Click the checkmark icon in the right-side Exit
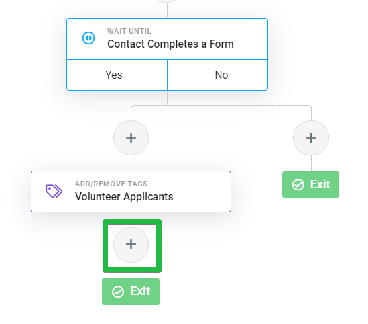 click(298, 184)
